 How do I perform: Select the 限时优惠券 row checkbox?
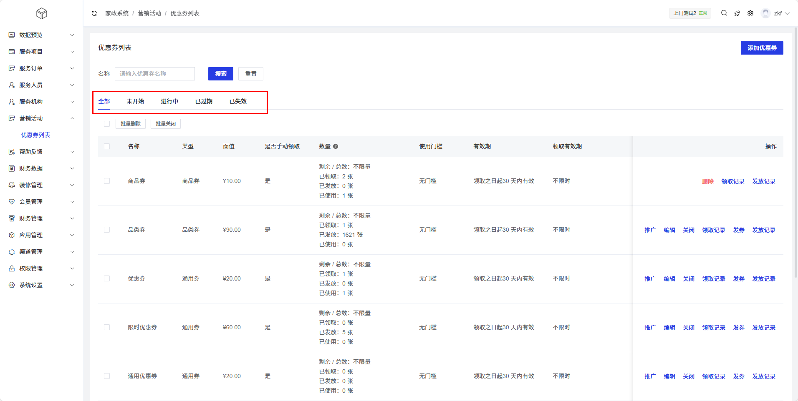click(107, 327)
